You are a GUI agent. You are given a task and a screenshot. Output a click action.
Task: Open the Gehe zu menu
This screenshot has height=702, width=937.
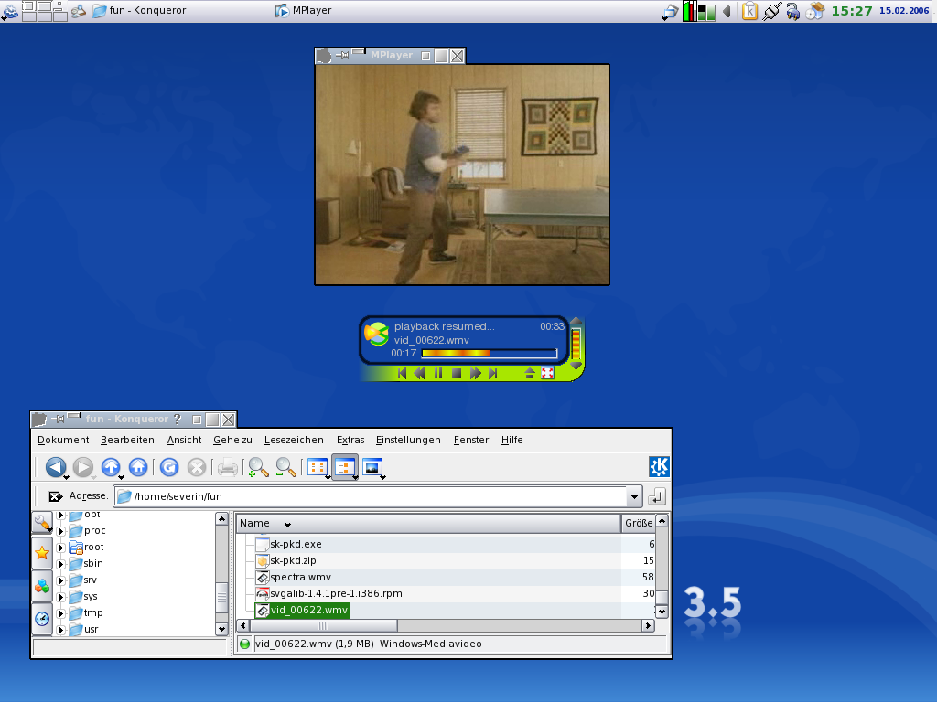[232, 440]
